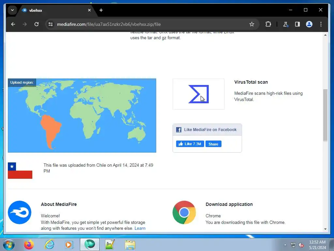Reload the MediaFire page

(x=37, y=24)
